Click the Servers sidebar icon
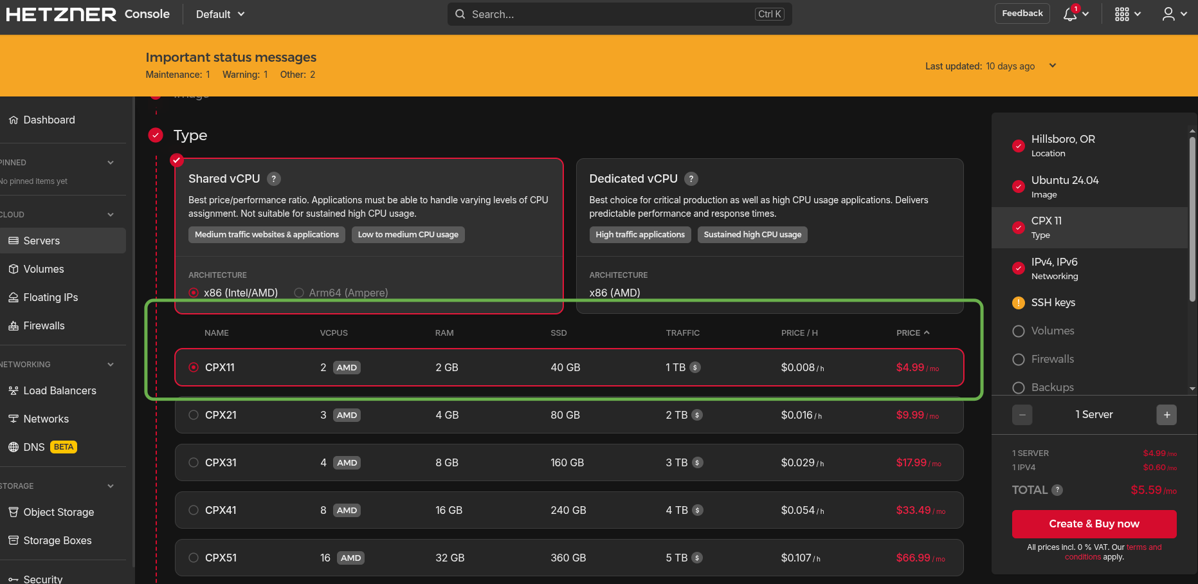The image size is (1198, 584). click(x=14, y=241)
